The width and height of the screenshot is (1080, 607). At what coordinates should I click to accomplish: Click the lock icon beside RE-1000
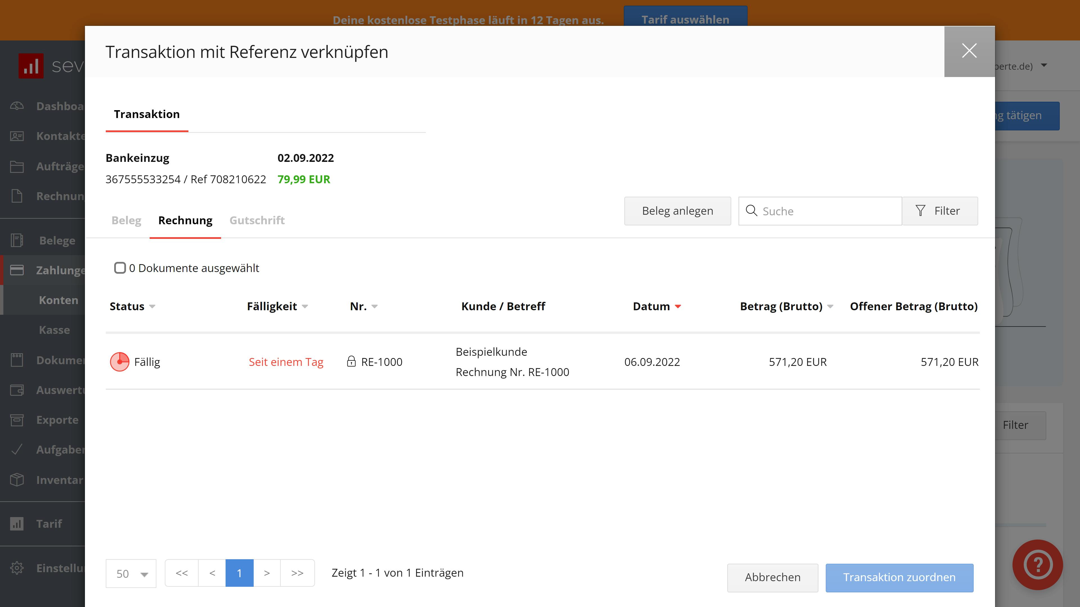coord(351,361)
